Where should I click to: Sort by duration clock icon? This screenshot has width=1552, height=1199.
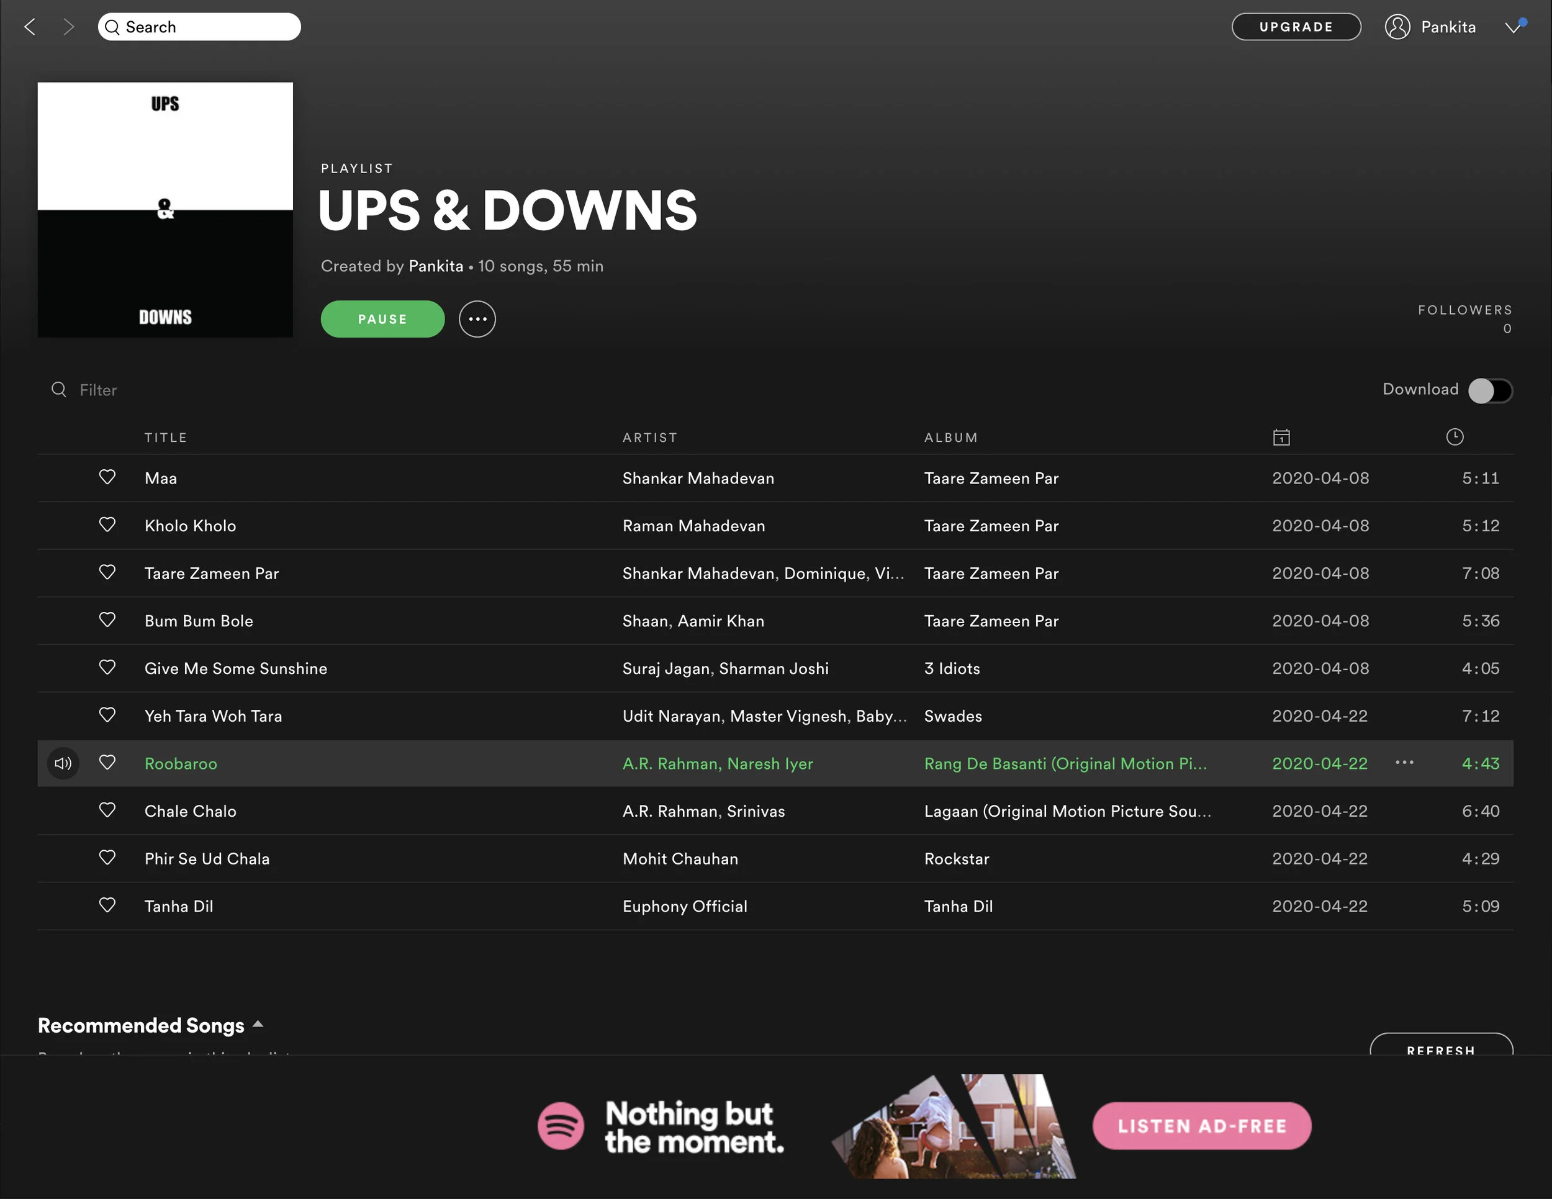(1455, 437)
